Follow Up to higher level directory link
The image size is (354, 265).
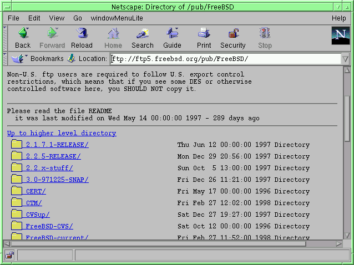(x=62, y=133)
